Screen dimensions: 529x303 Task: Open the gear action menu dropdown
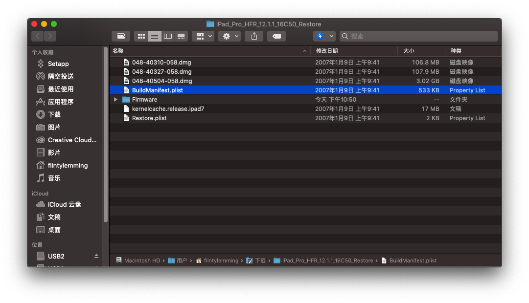[x=230, y=36]
